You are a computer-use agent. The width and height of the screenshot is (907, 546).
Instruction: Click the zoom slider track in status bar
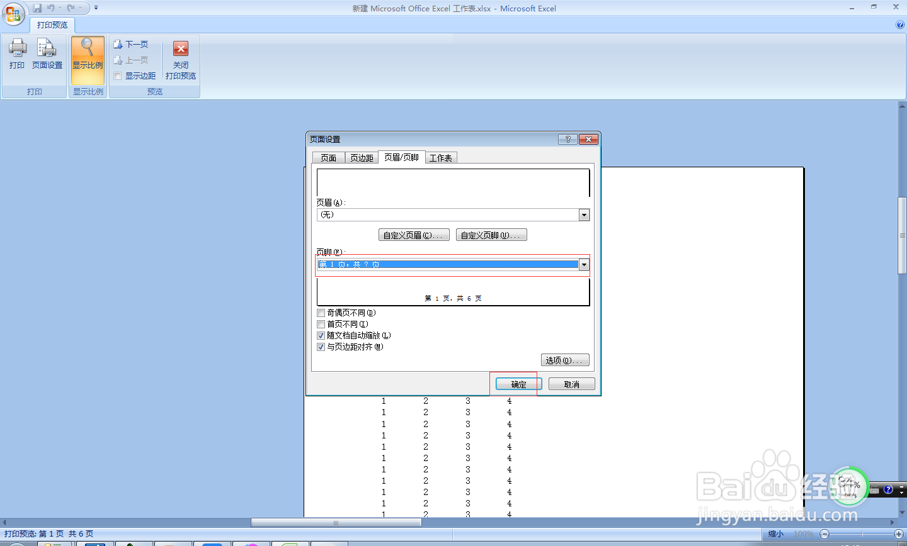862,534
